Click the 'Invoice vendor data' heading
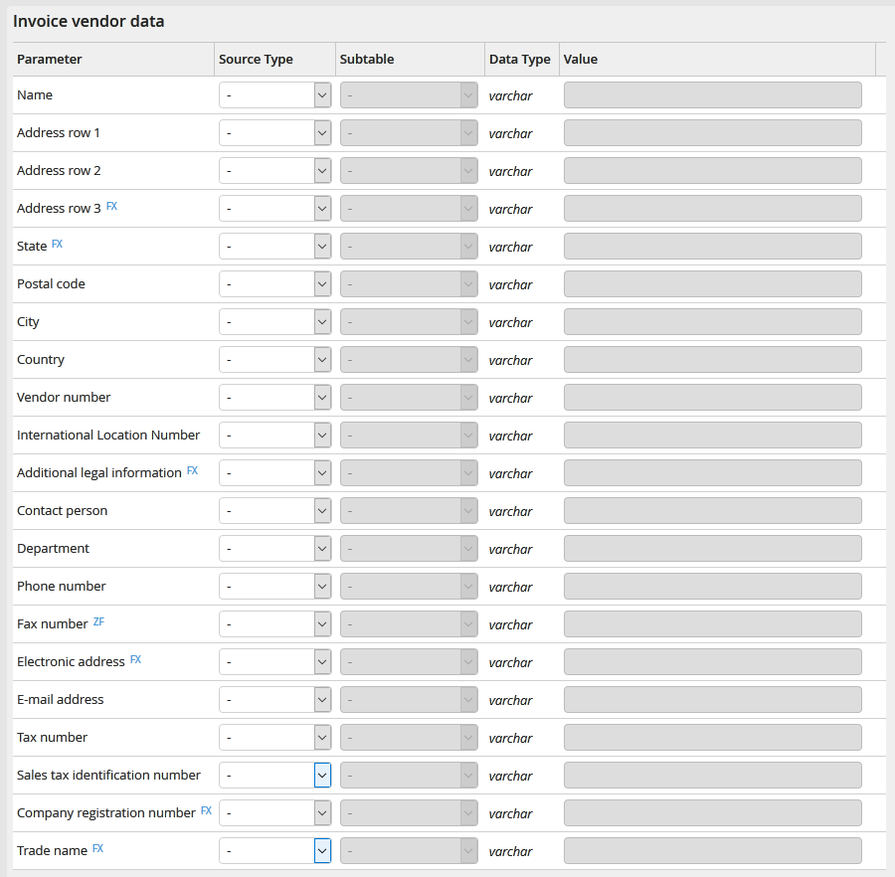This screenshot has height=877, width=895. coord(89,22)
